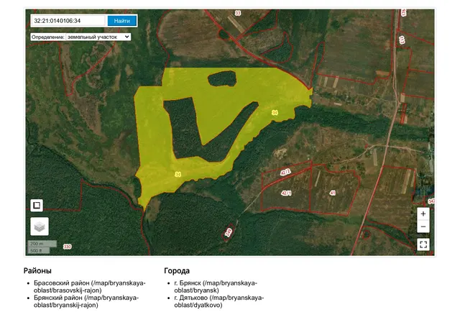This screenshot has height=325, width=460.
Task: Click the 500 ft scale bar
Action: [39, 250]
